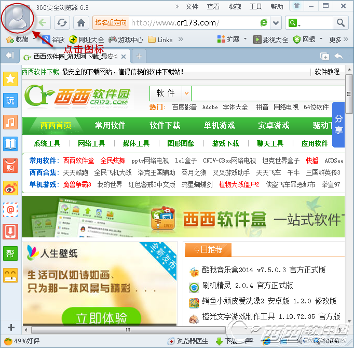354x348 pixels.
Task: Open the 收藏 favorites dropdown
Action: click(x=20, y=39)
